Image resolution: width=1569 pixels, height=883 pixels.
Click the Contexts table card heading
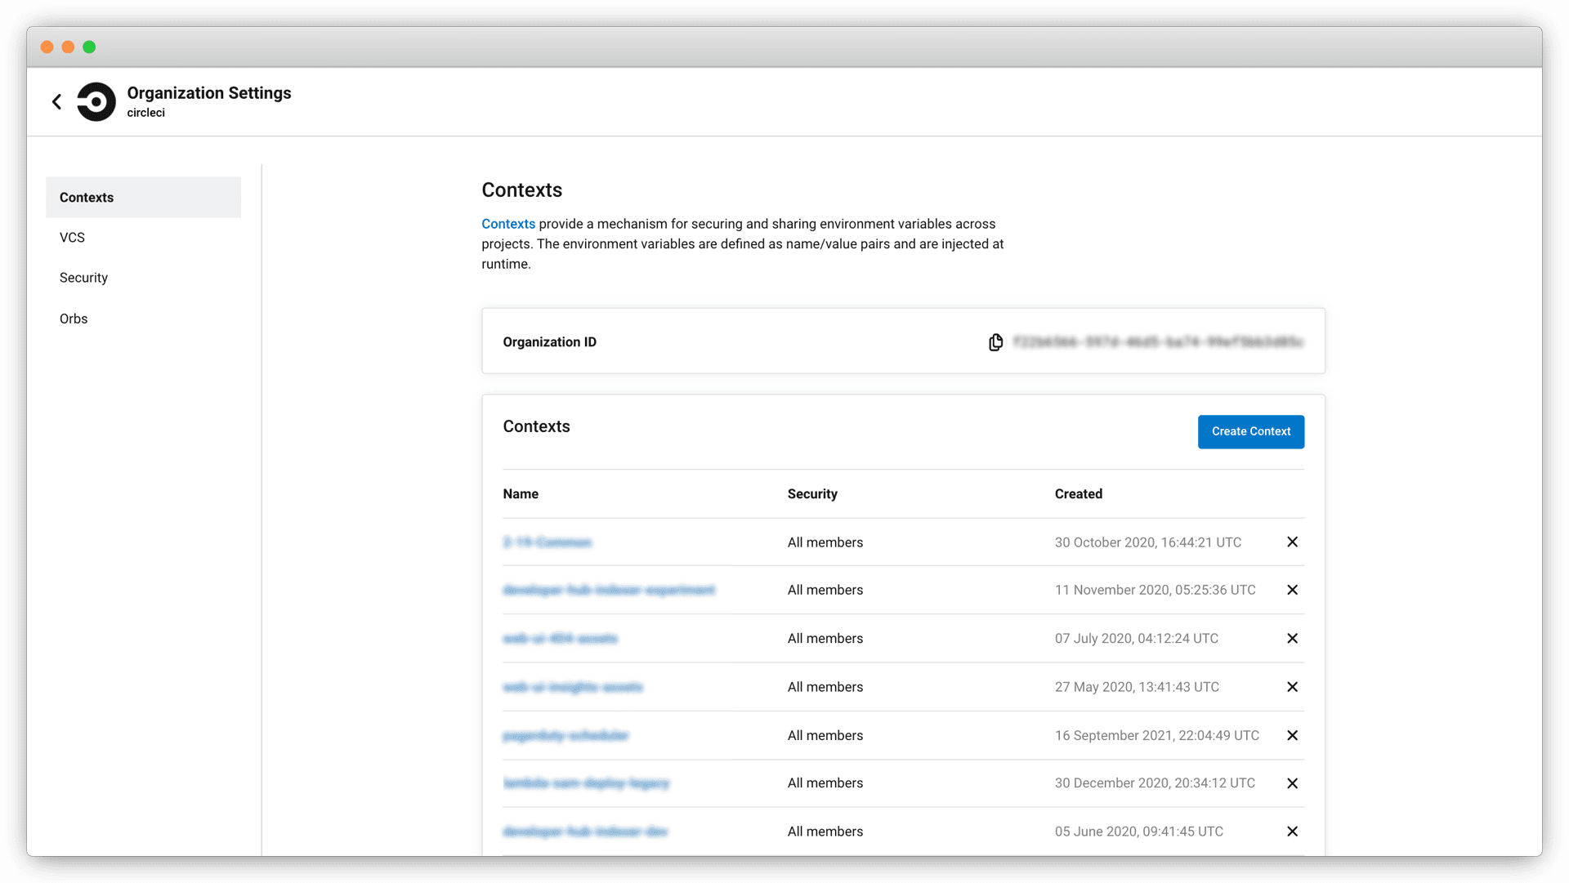point(536,426)
